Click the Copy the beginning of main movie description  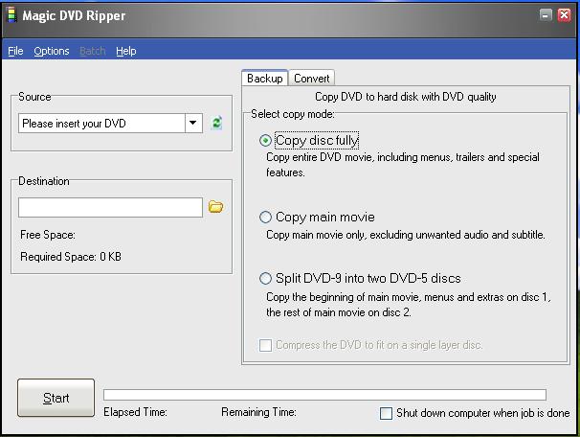[x=409, y=305]
